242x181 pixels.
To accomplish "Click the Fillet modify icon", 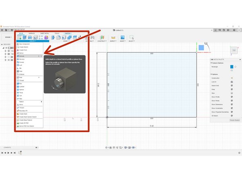I will tap(58, 38).
